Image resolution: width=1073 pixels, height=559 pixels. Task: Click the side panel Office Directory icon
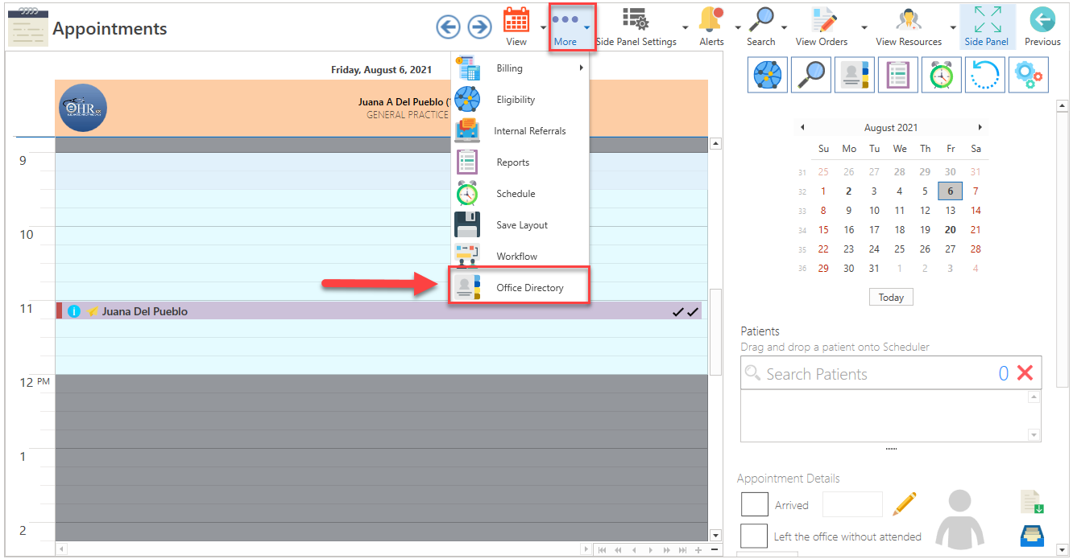tap(854, 75)
